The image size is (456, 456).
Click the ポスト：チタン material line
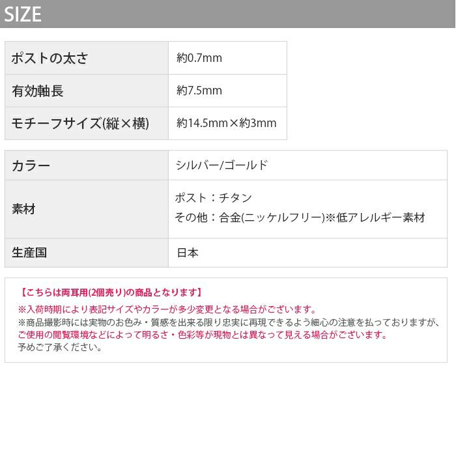pyautogui.click(x=213, y=198)
